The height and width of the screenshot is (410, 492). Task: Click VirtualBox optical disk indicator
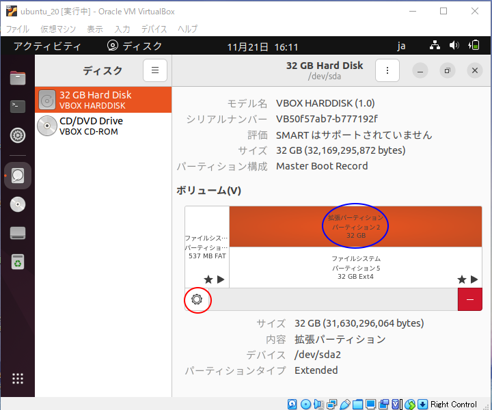click(305, 404)
